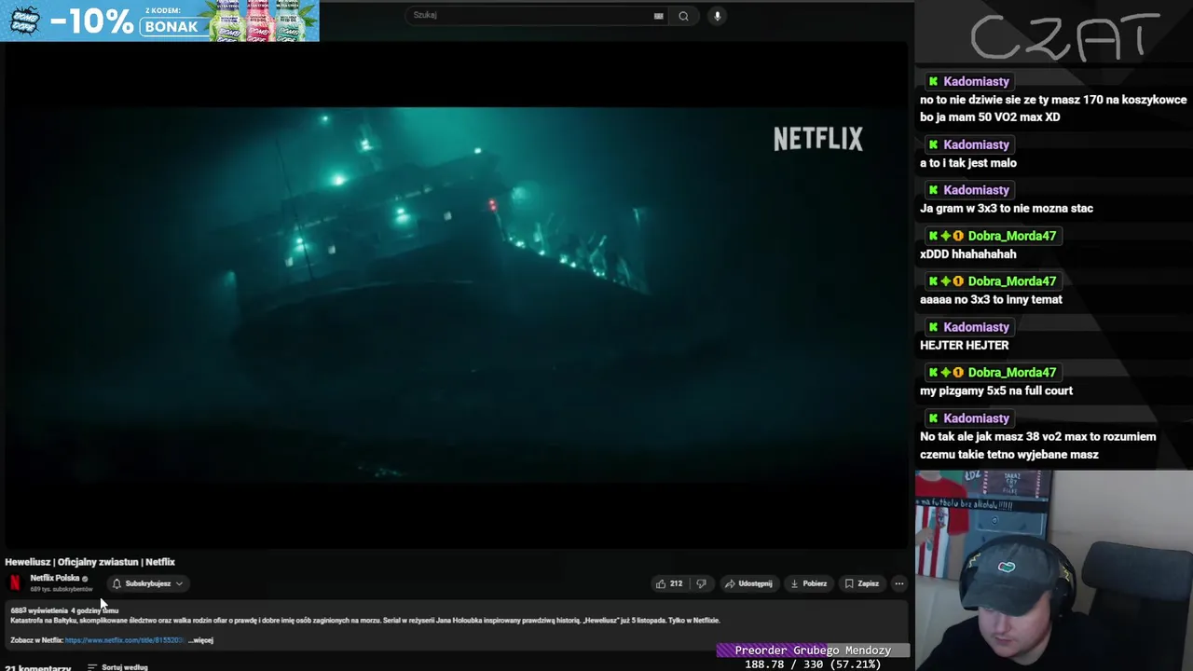Open the Netflix Polska channel name link
Screen dimensions: 1193x671
[55, 578]
